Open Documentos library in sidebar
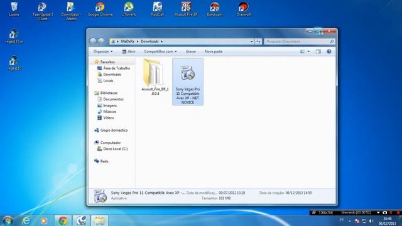 coord(113,99)
